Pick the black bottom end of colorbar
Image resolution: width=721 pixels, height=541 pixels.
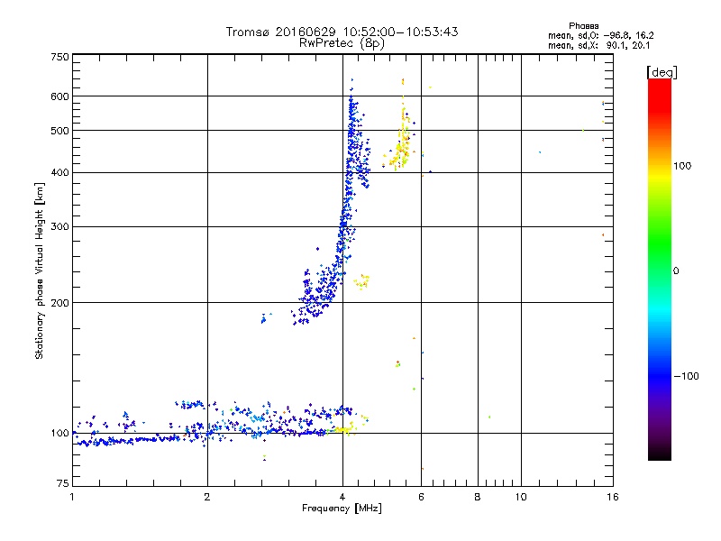(659, 454)
